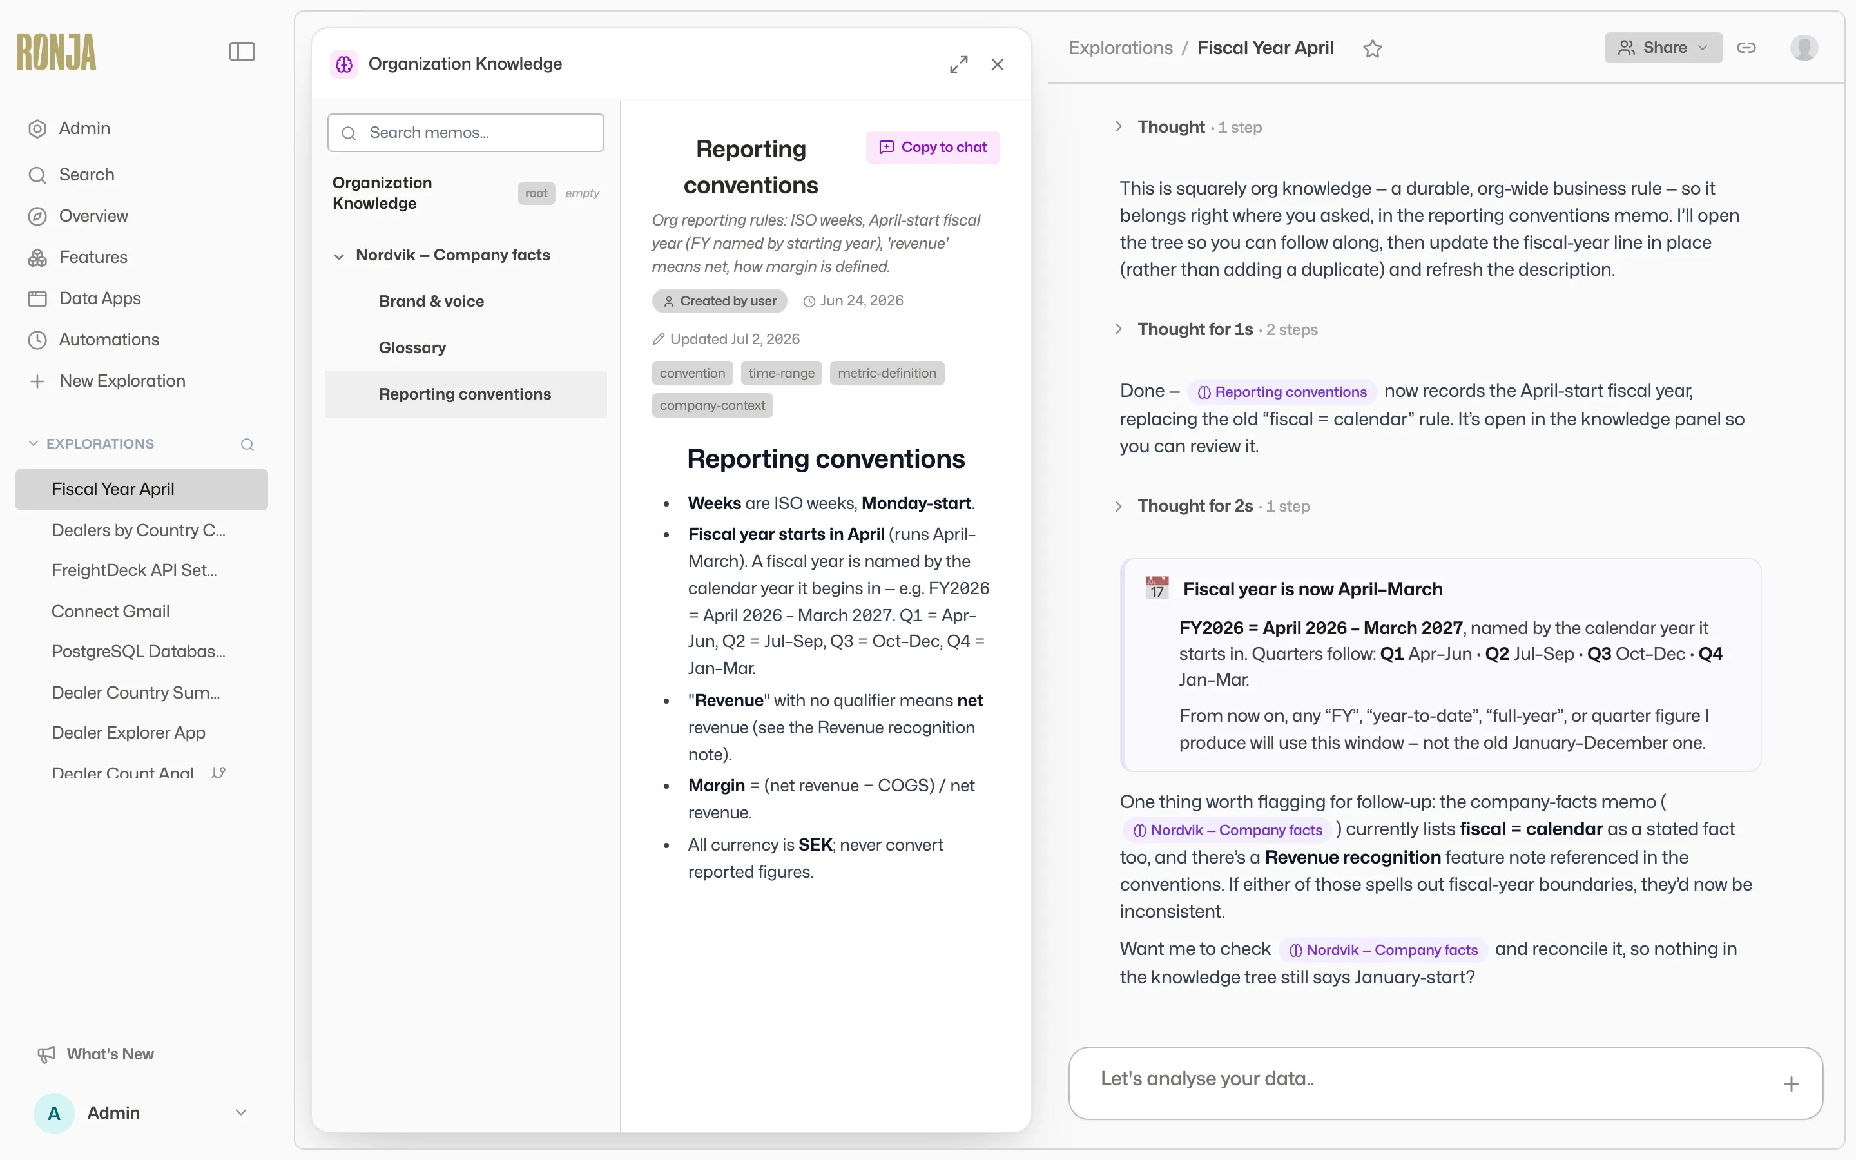Open Dealer Country Sum exploration

pyautogui.click(x=136, y=693)
